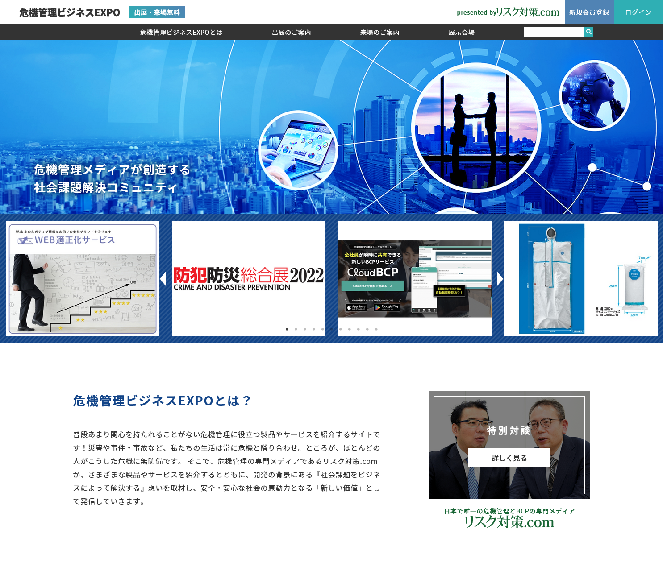Click the 新規会員登録 button
663x575 pixels.
(589, 12)
